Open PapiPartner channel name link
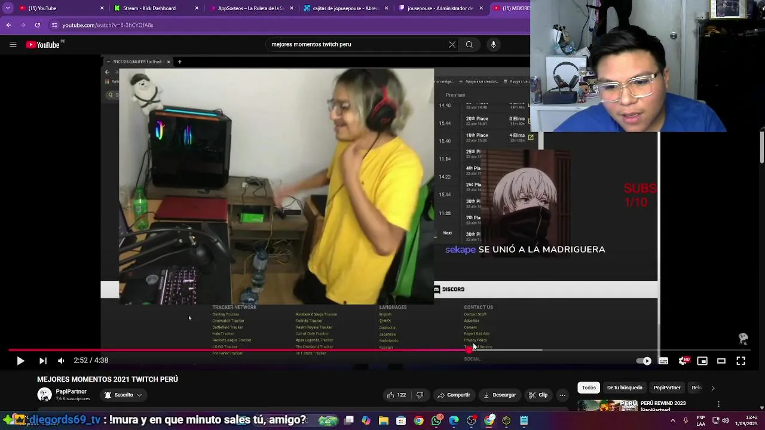 (x=71, y=391)
